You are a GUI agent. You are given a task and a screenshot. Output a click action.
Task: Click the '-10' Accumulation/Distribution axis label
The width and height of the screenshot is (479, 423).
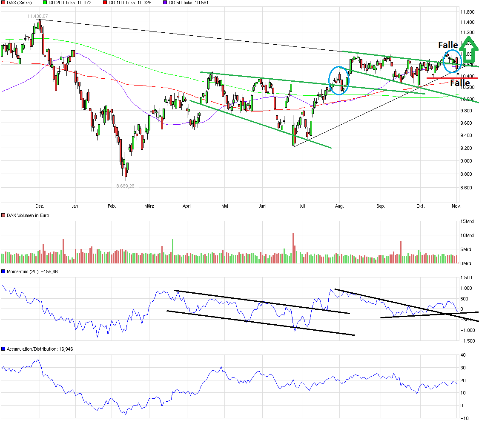(x=465, y=418)
